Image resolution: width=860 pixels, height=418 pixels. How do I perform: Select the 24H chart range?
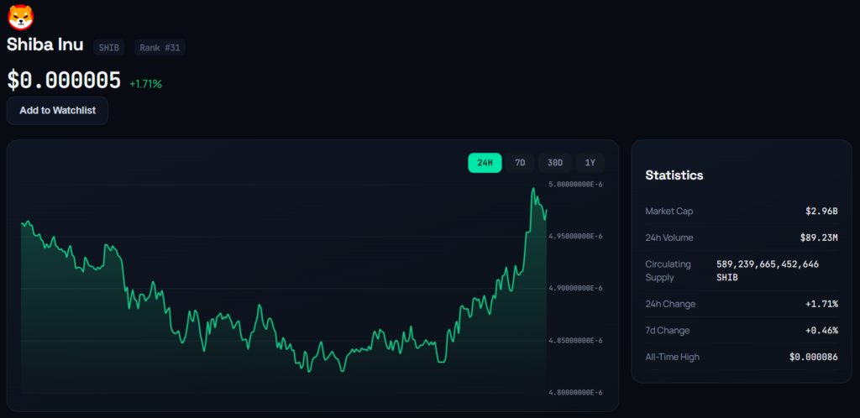485,163
